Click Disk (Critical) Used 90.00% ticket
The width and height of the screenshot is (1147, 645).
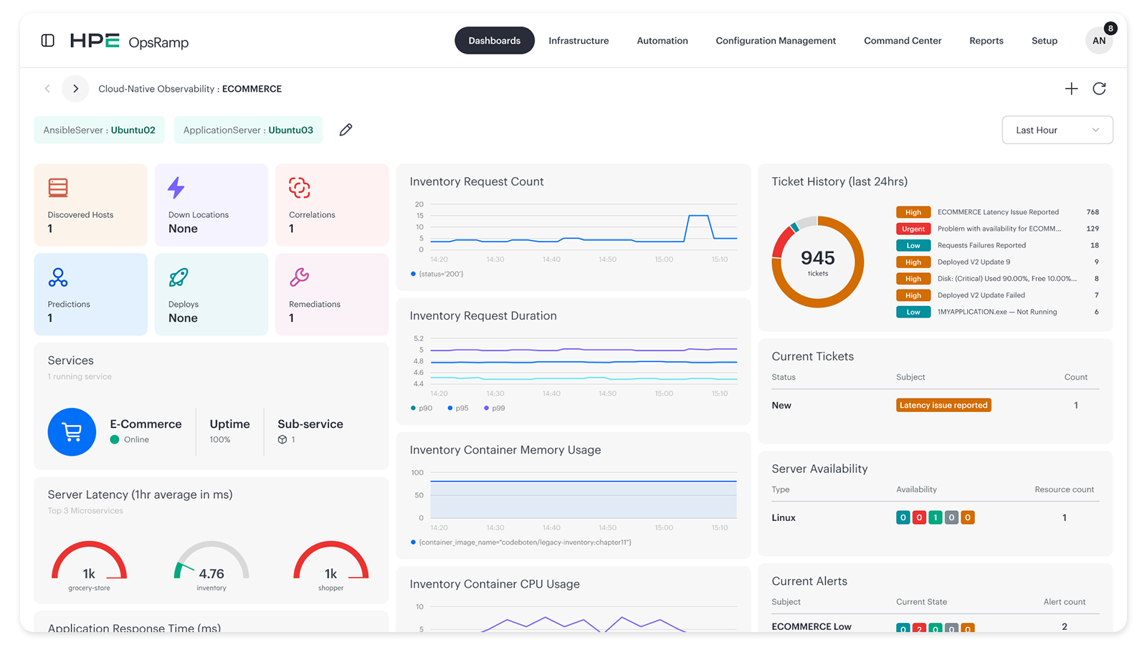pos(1007,279)
